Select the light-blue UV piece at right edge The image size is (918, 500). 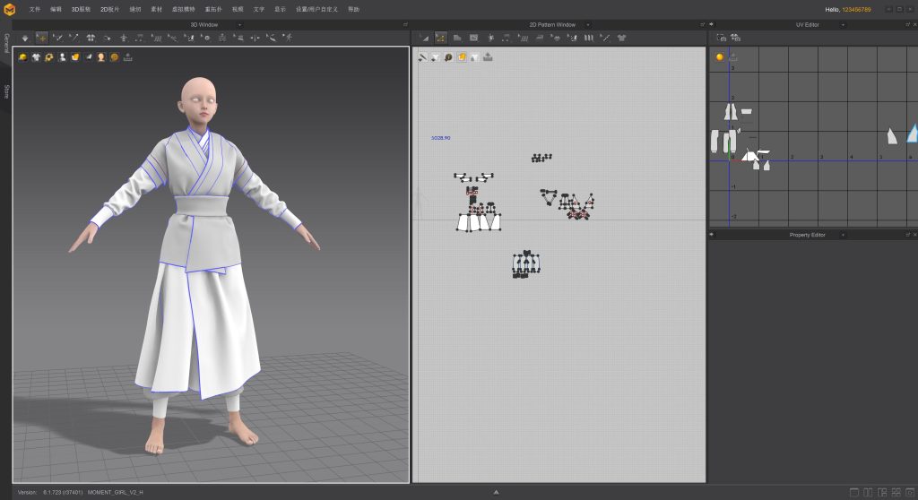coord(913,134)
